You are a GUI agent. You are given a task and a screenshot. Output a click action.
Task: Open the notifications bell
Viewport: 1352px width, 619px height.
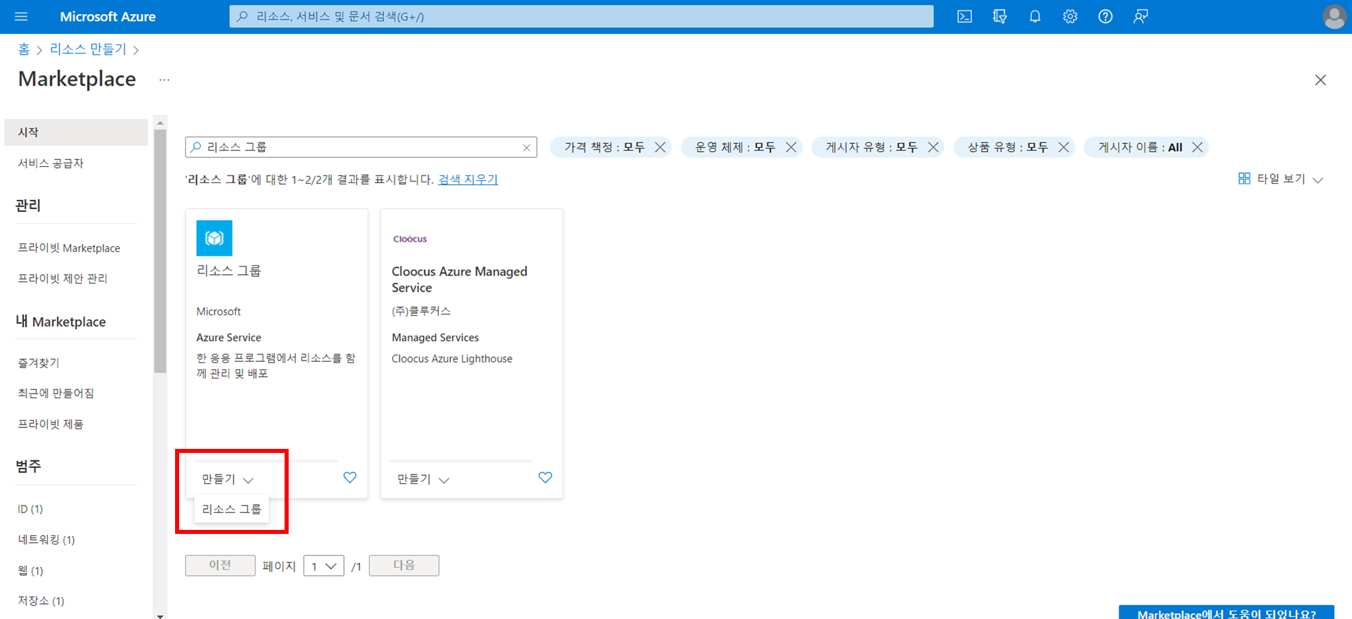point(1035,16)
